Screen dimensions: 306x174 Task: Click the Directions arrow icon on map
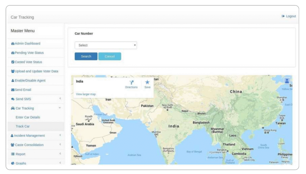[131, 82]
